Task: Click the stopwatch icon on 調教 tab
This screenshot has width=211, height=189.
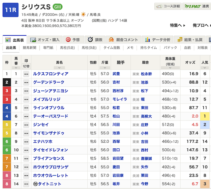Action: [90, 40]
